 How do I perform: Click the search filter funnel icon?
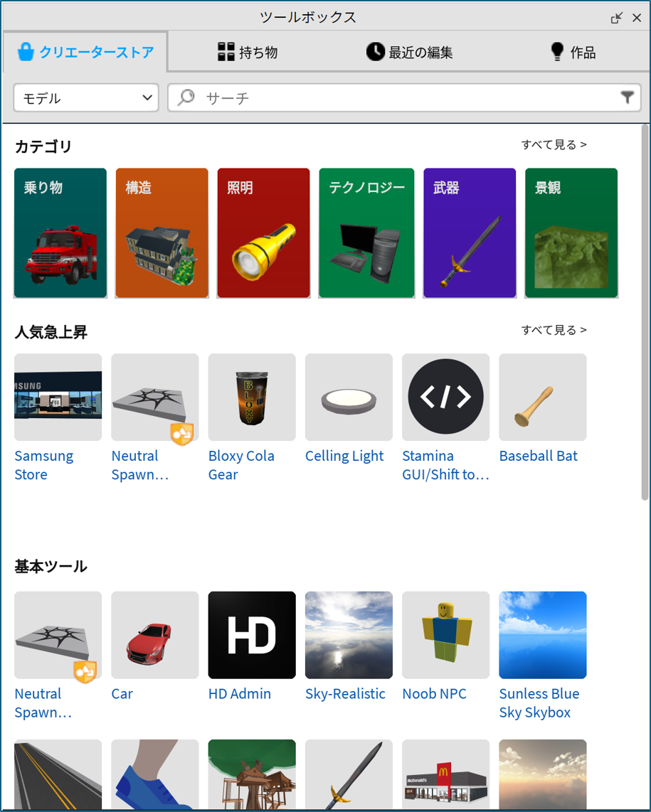[x=627, y=97]
